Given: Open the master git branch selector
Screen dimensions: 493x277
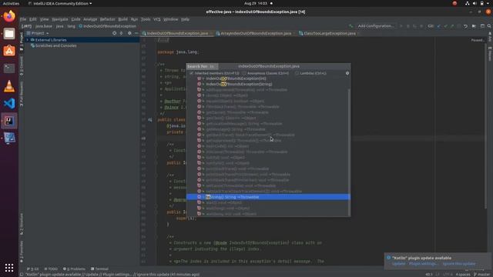Looking at the screenshot, I should pos(481,274).
